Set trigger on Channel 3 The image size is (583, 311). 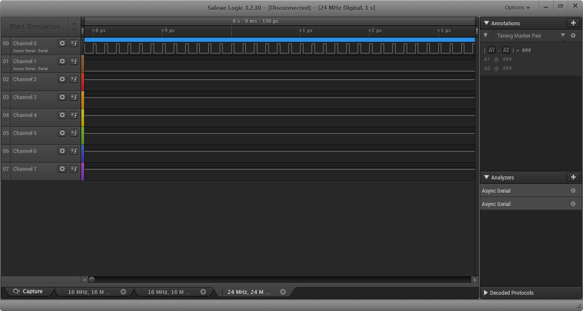[74, 97]
